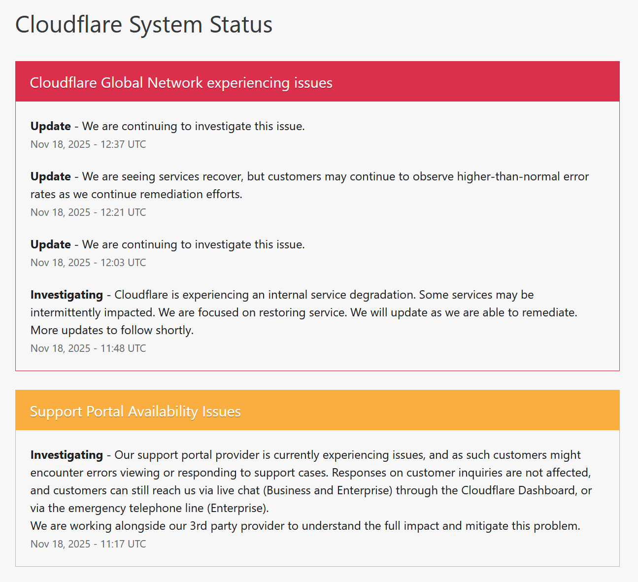638x582 pixels.
Task: Click the Nov 18, 2025 - 11:48 UTC timestamp
Action: click(88, 348)
